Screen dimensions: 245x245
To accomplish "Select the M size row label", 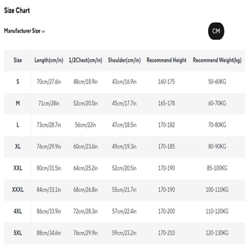I will (18, 104).
